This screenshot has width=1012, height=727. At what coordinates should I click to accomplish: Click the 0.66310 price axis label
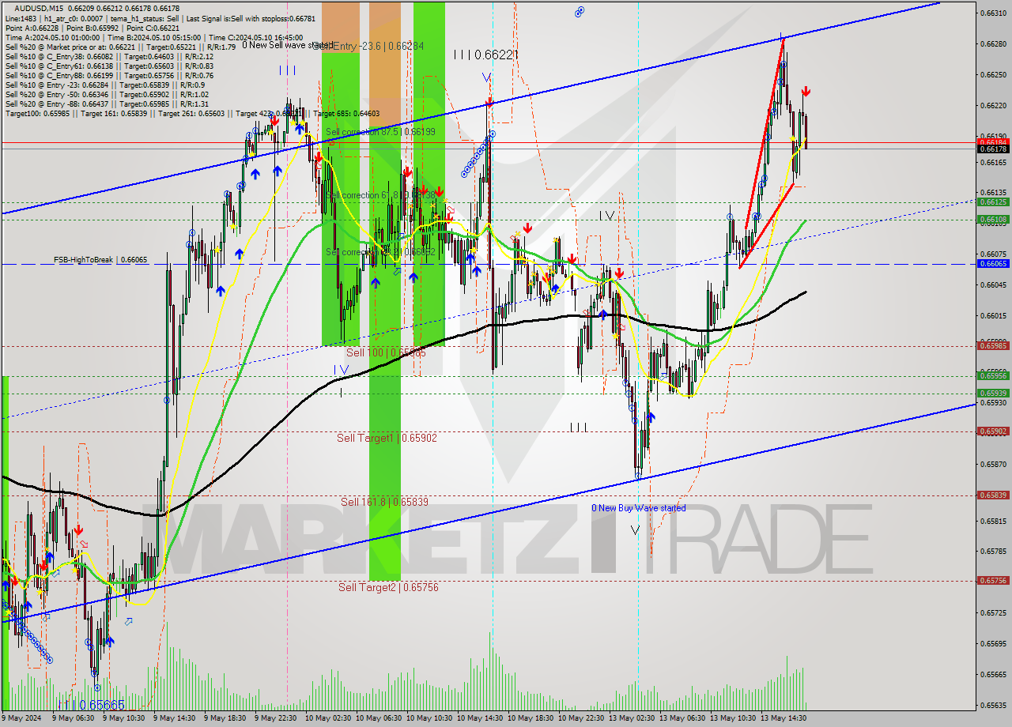(x=993, y=13)
